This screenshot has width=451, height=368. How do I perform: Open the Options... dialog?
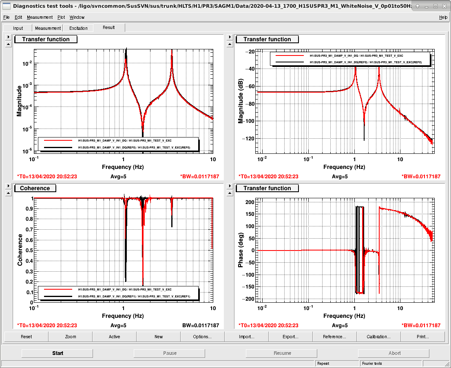pyautogui.click(x=202, y=337)
